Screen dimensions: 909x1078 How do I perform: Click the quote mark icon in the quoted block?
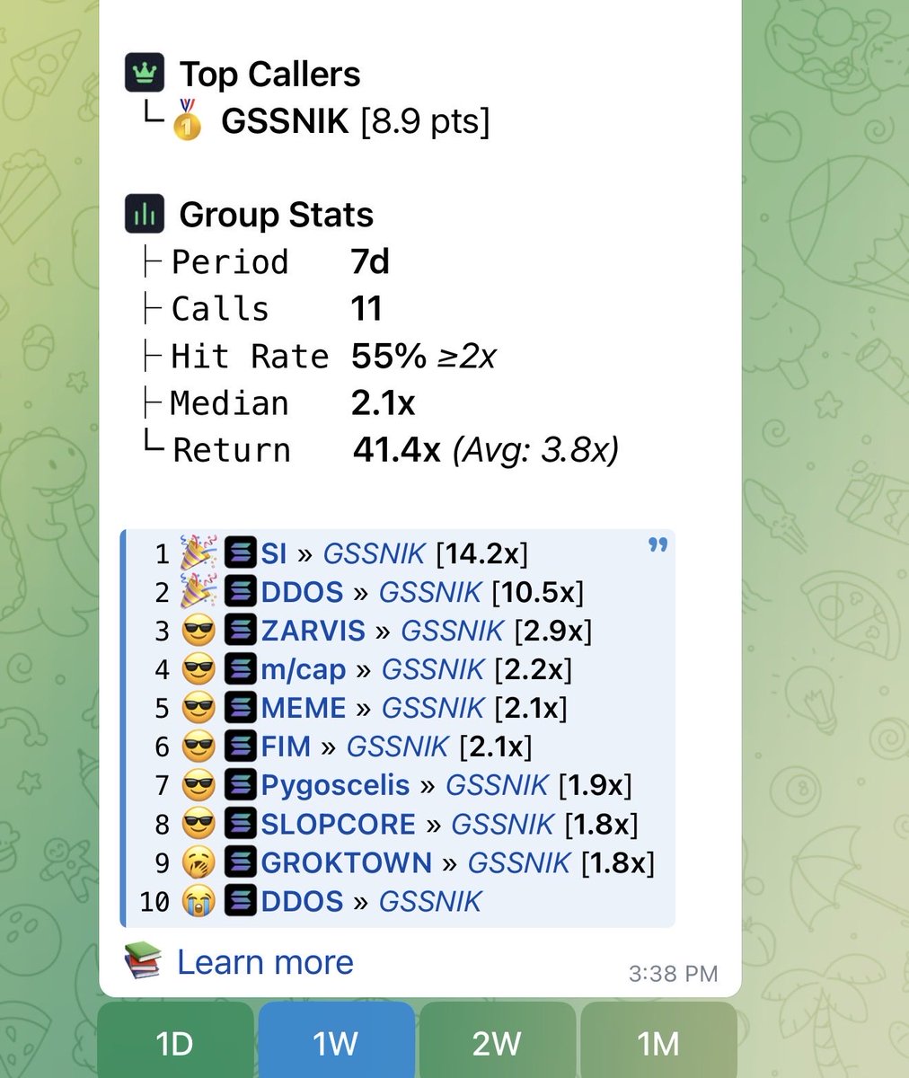[657, 545]
